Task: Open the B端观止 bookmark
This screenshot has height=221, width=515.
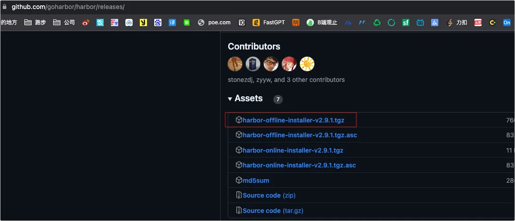Action: [322, 23]
